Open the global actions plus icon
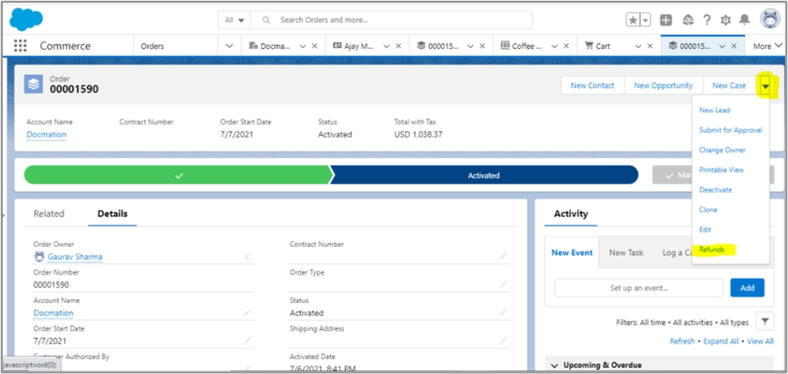 pos(666,19)
